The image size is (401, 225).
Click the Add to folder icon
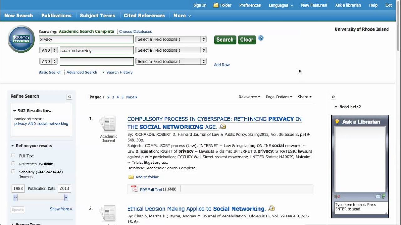click(131, 177)
